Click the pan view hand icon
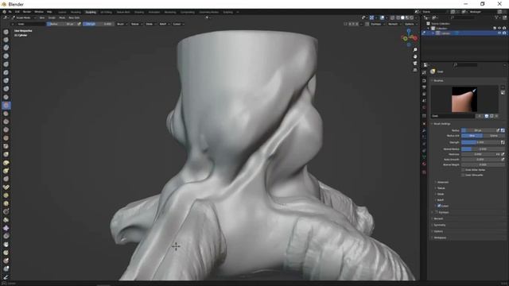The width and height of the screenshot is (509, 286). point(415,56)
